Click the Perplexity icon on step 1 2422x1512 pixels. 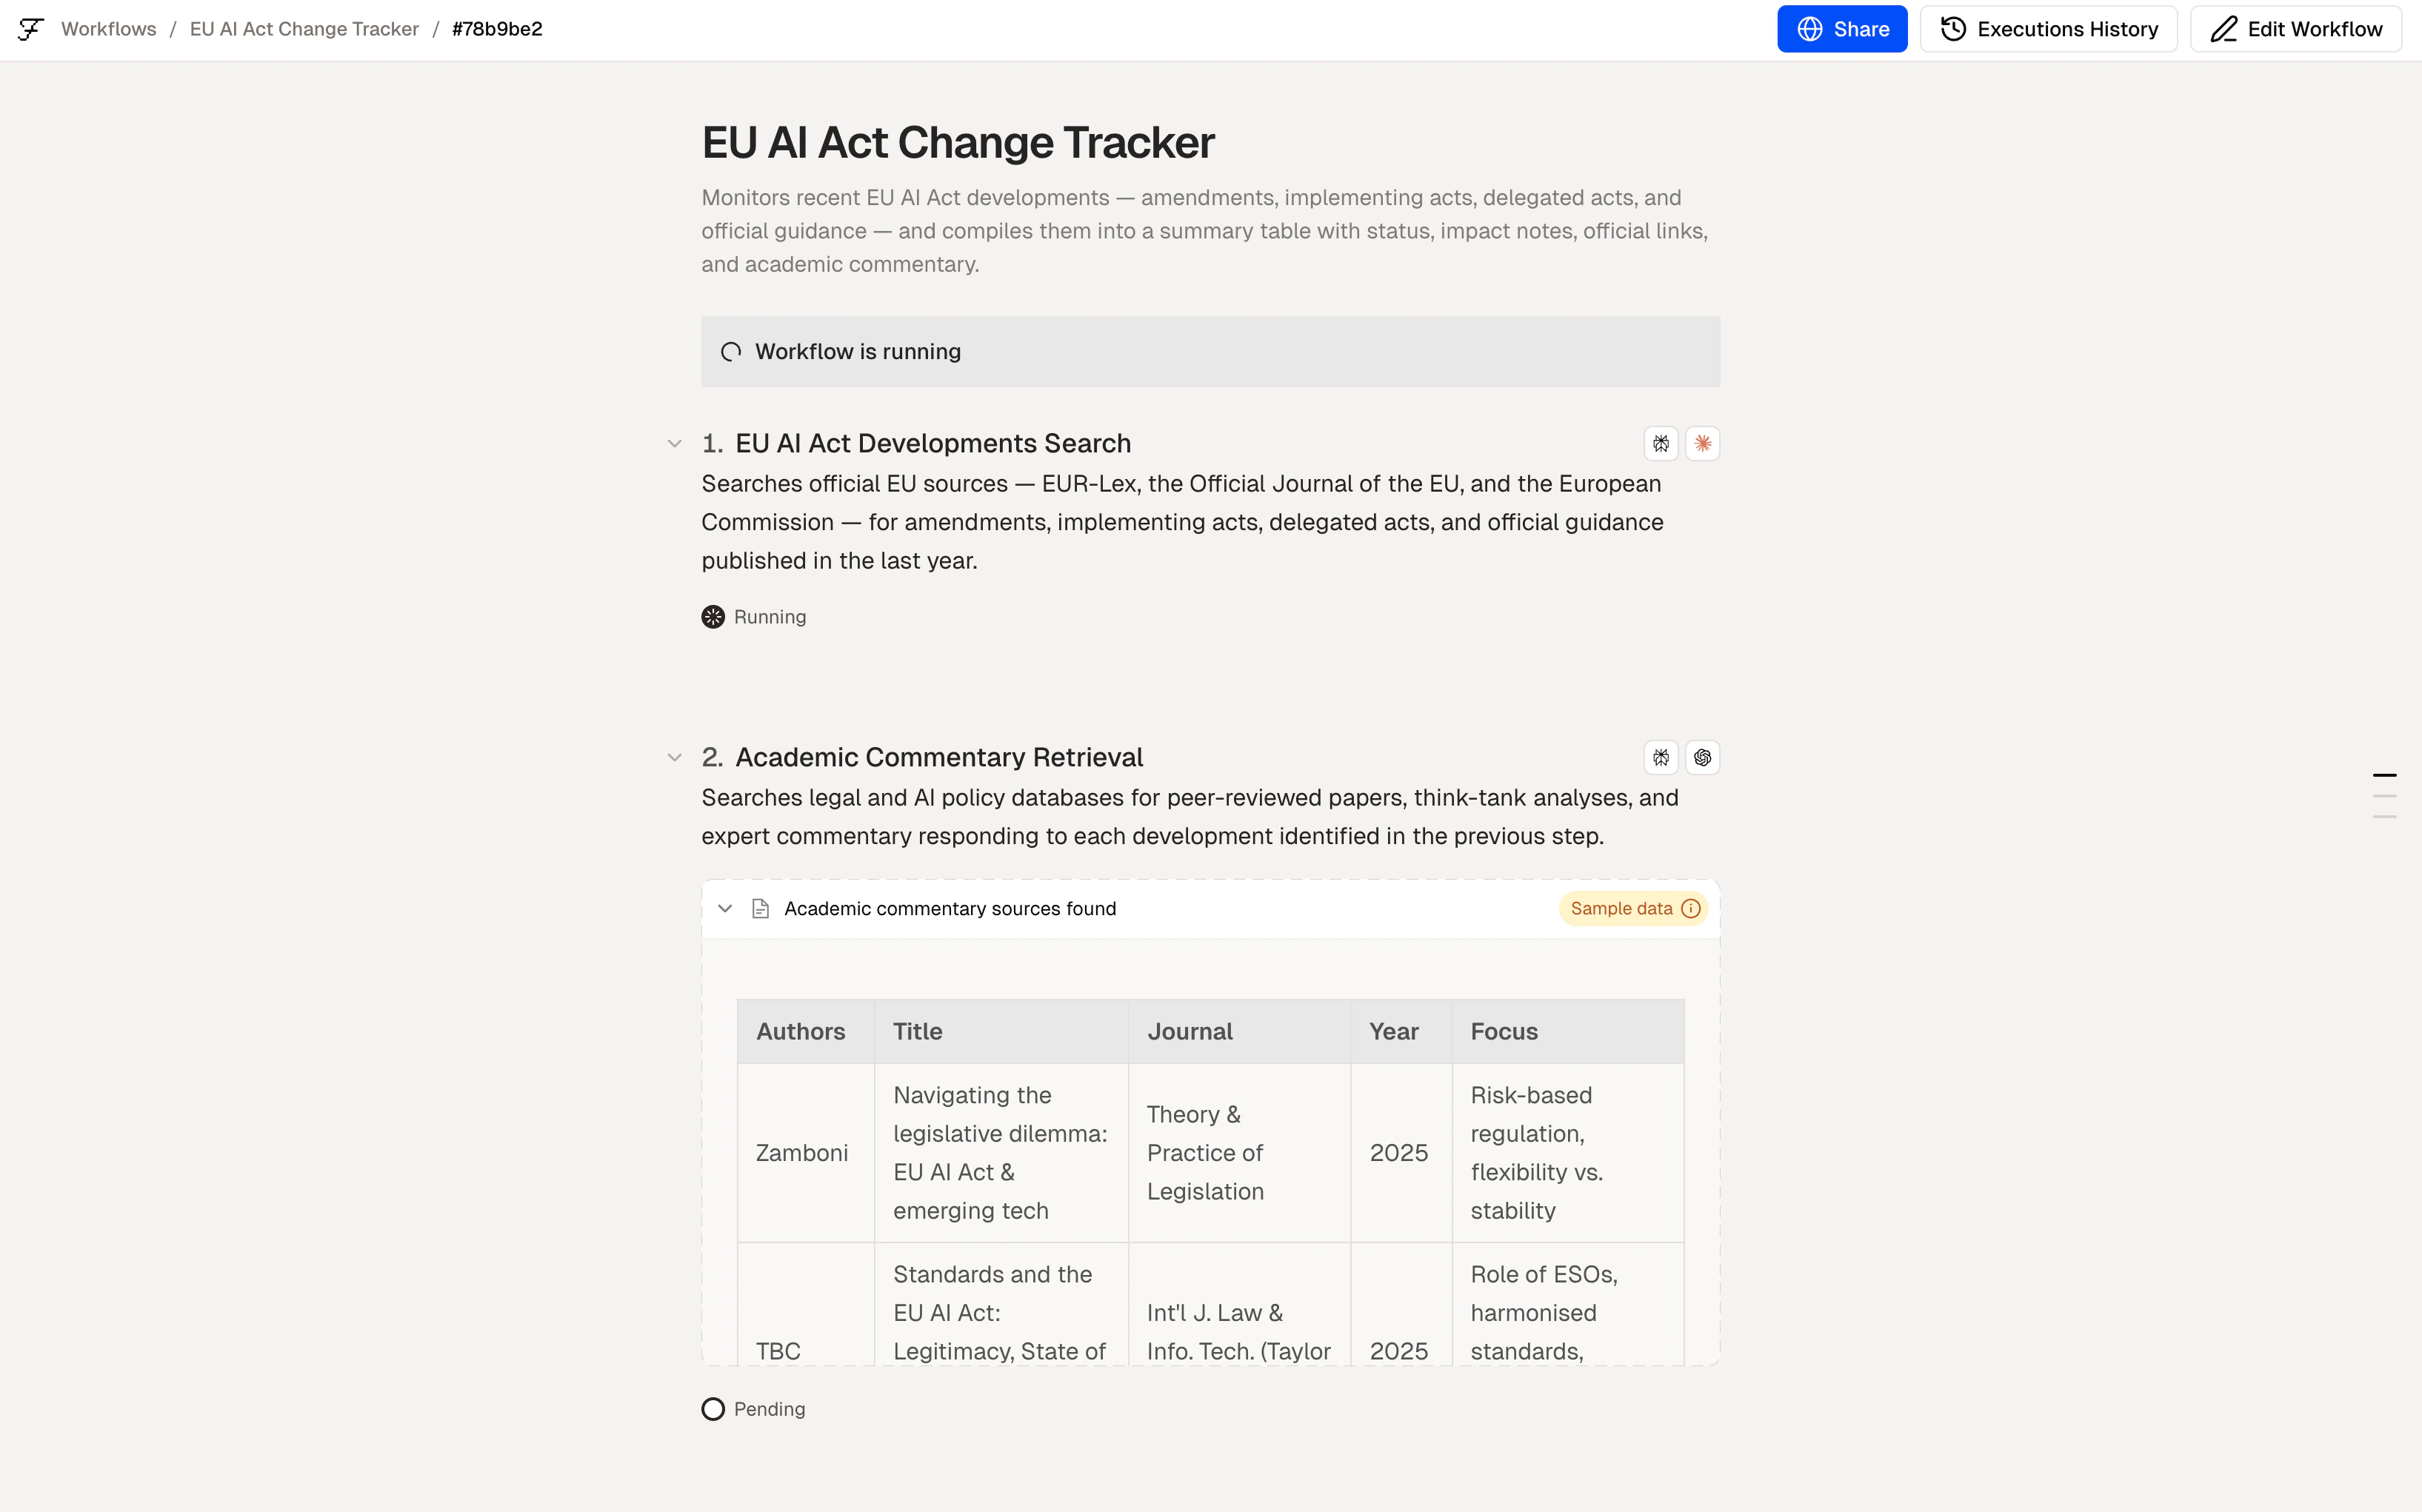point(1660,443)
